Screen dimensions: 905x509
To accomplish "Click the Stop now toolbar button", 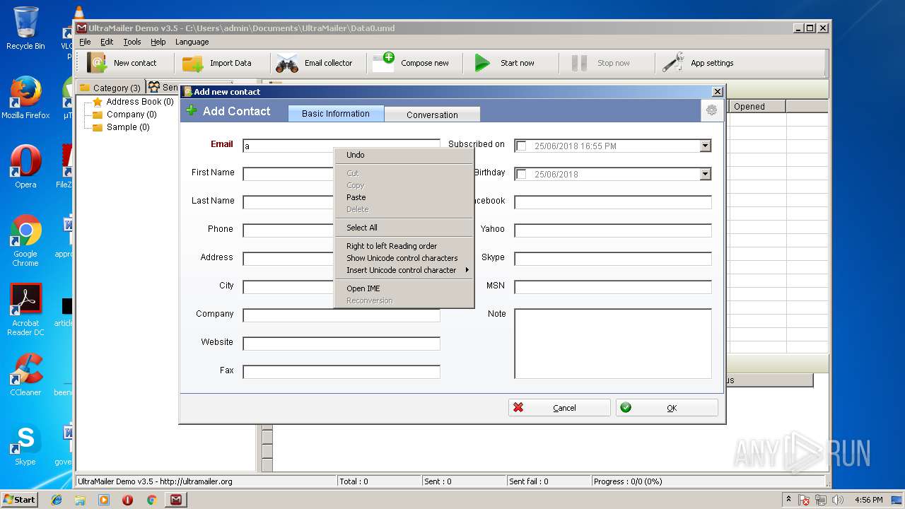I will [x=601, y=63].
